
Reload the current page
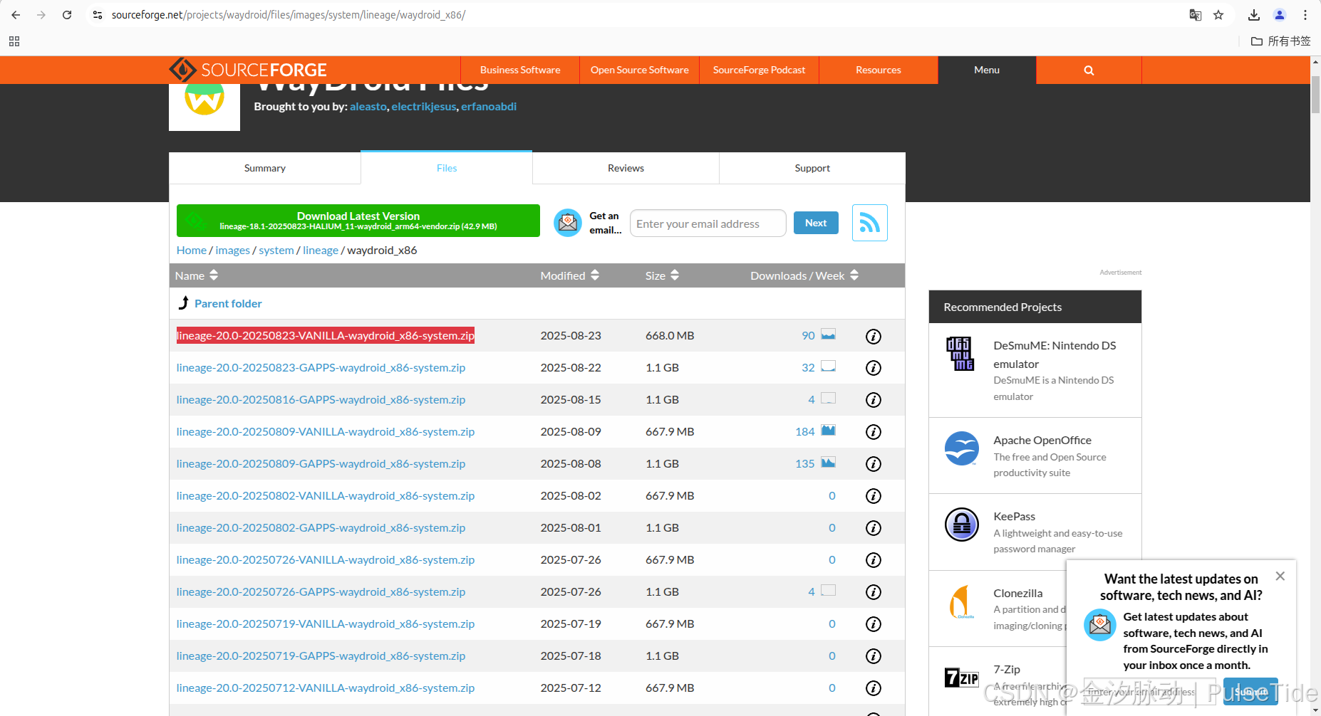click(x=67, y=15)
